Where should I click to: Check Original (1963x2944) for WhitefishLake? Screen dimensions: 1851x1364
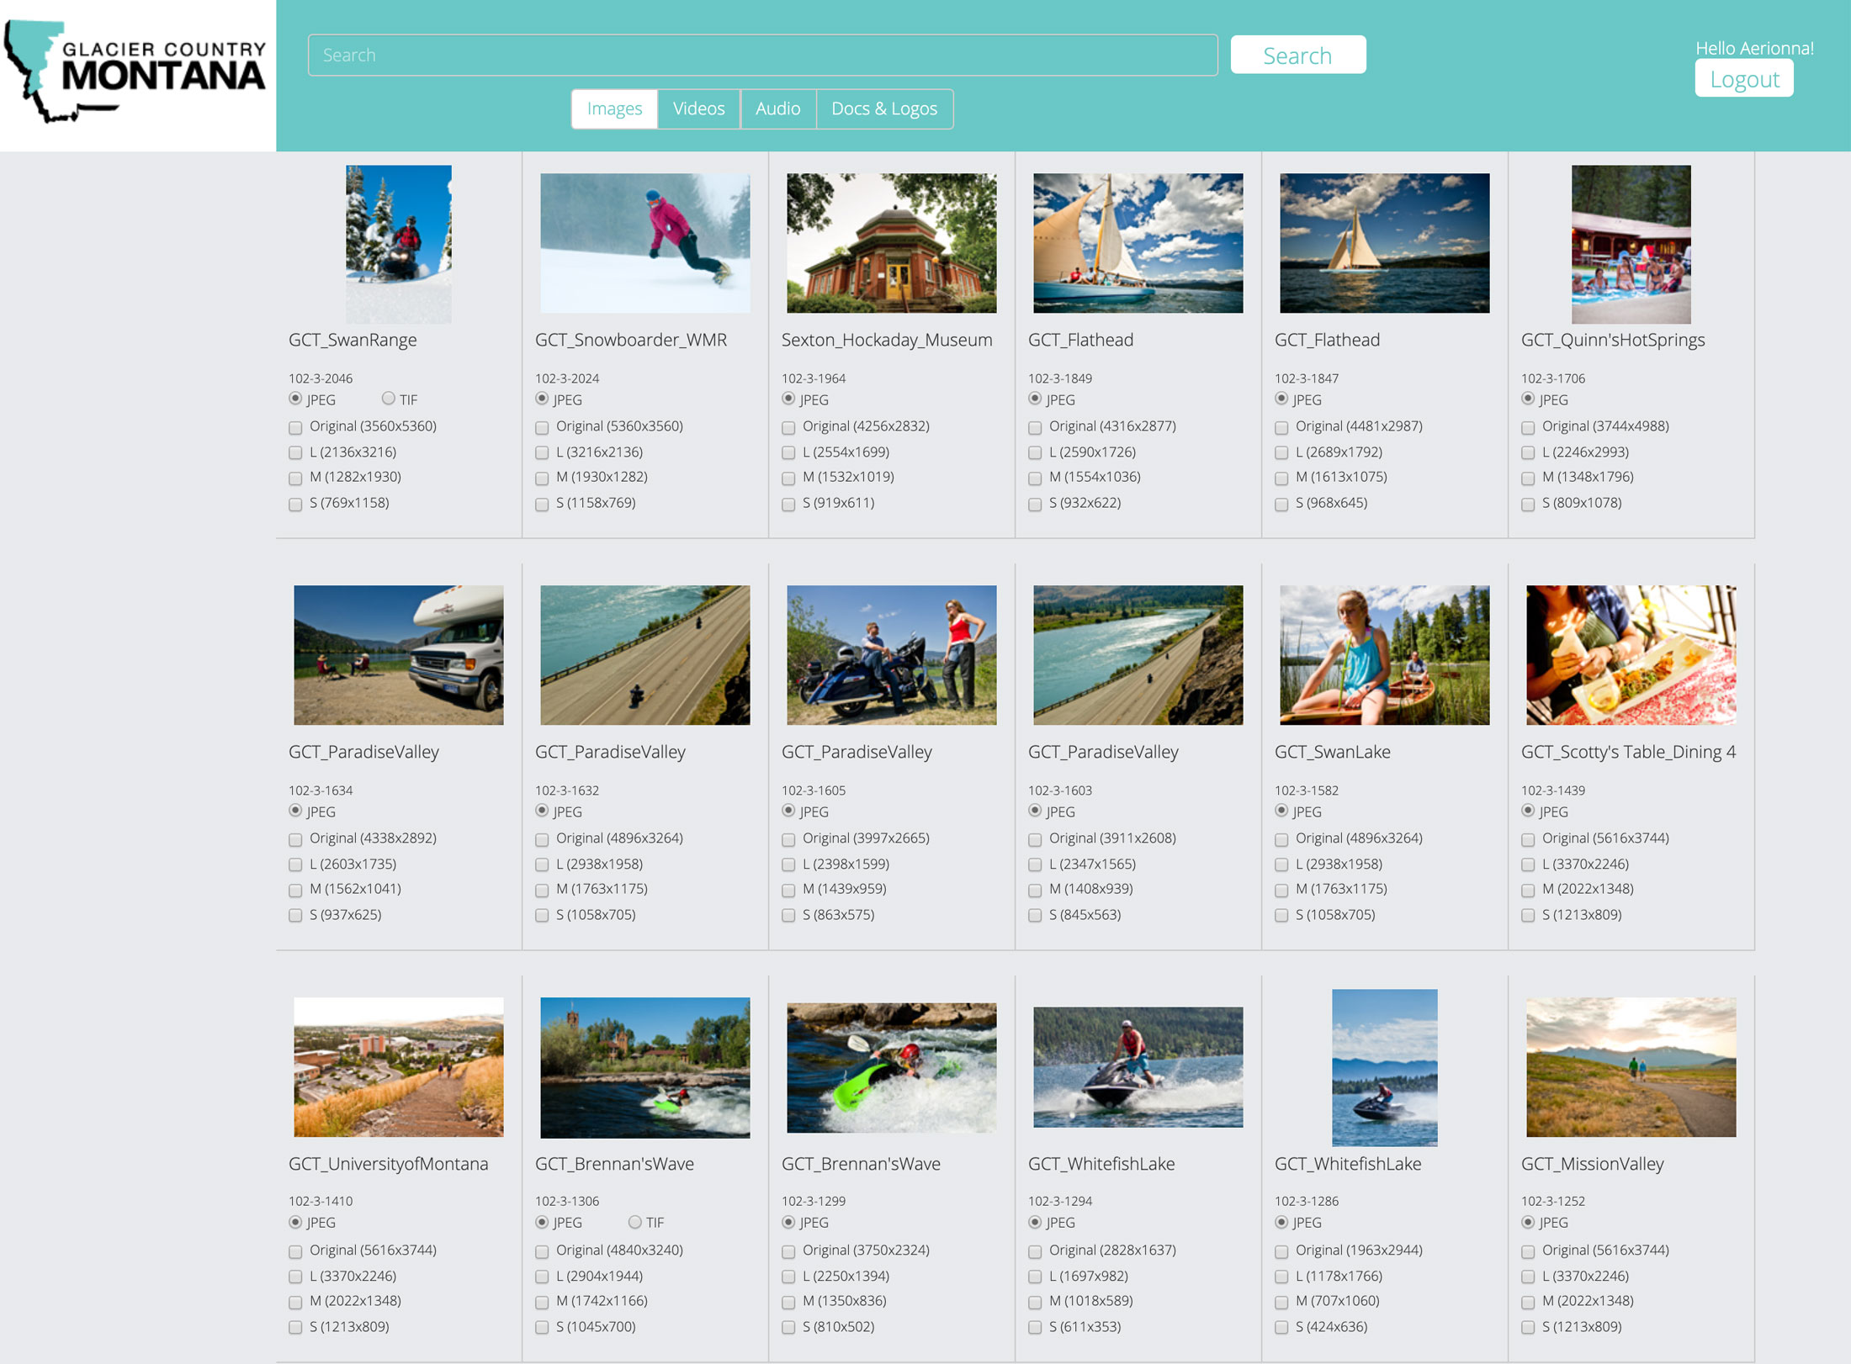(1281, 1251)
